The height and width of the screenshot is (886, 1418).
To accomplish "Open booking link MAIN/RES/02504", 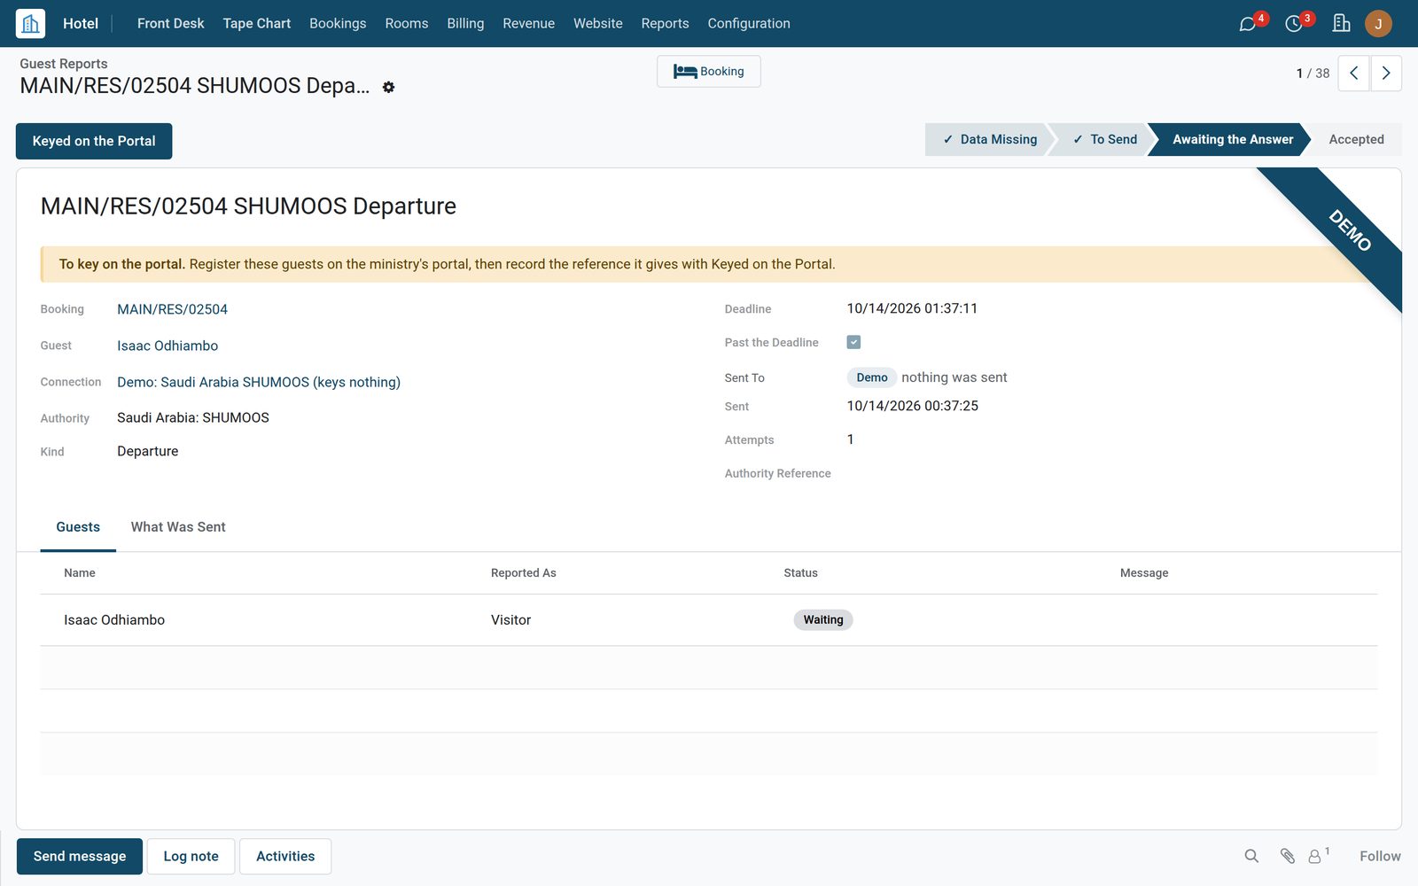I will coord(172,309).
